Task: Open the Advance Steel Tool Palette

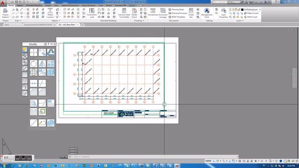Action: click(124, 13)
